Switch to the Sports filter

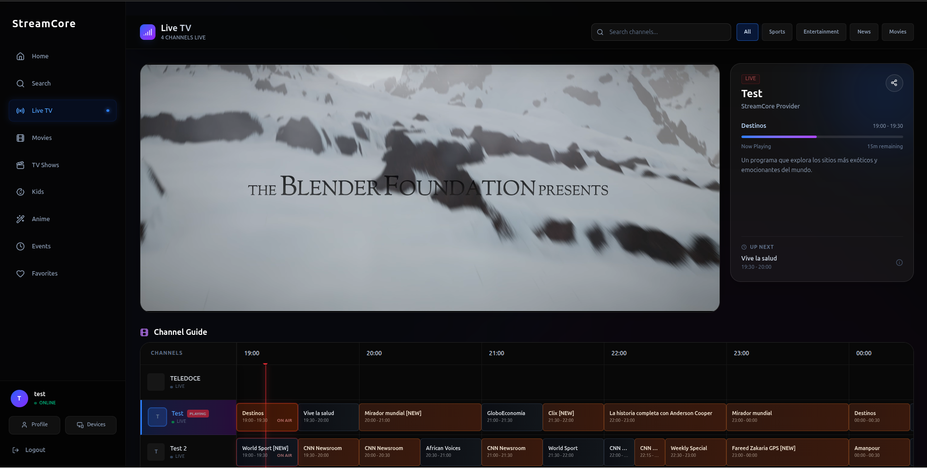(776, 32)
